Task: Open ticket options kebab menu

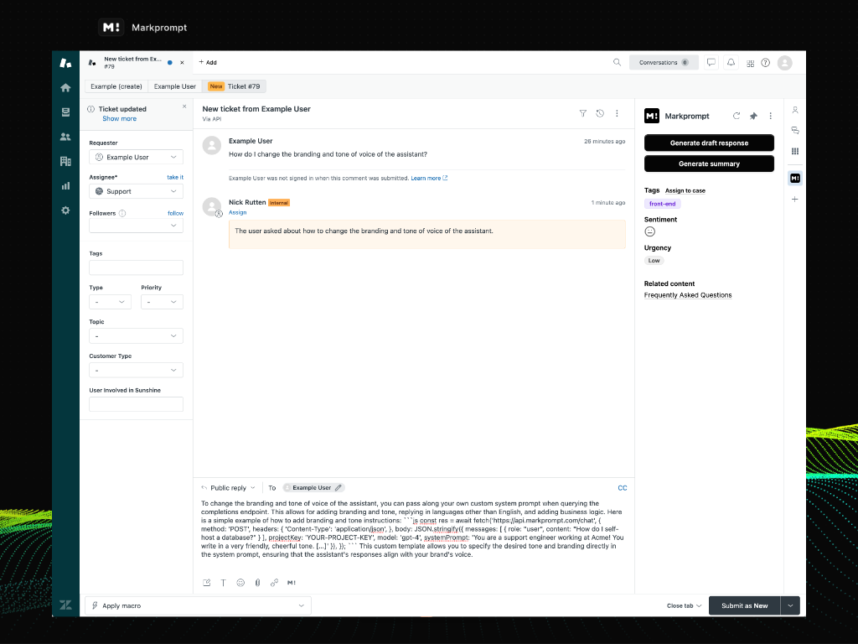Action: tap(617, 113)
